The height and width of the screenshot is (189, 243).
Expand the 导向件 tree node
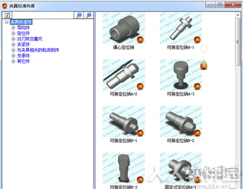13,28
